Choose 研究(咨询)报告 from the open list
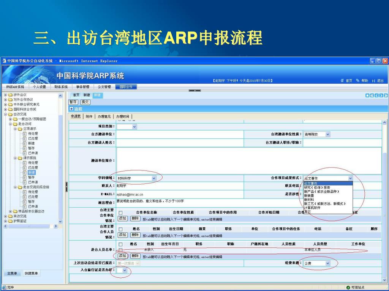 (x=328, y=188)
